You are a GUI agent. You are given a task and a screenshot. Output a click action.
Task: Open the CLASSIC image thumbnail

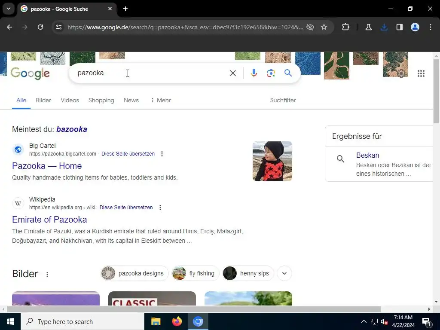[x=152, y=299]
